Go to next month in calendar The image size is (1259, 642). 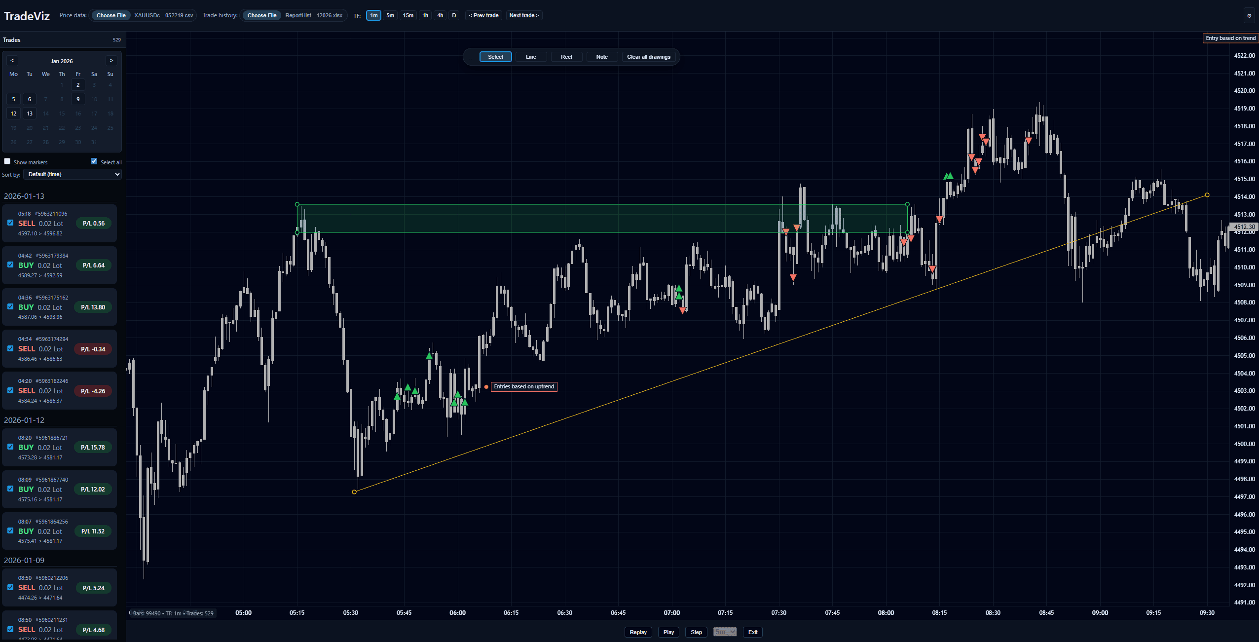point(111,61)
